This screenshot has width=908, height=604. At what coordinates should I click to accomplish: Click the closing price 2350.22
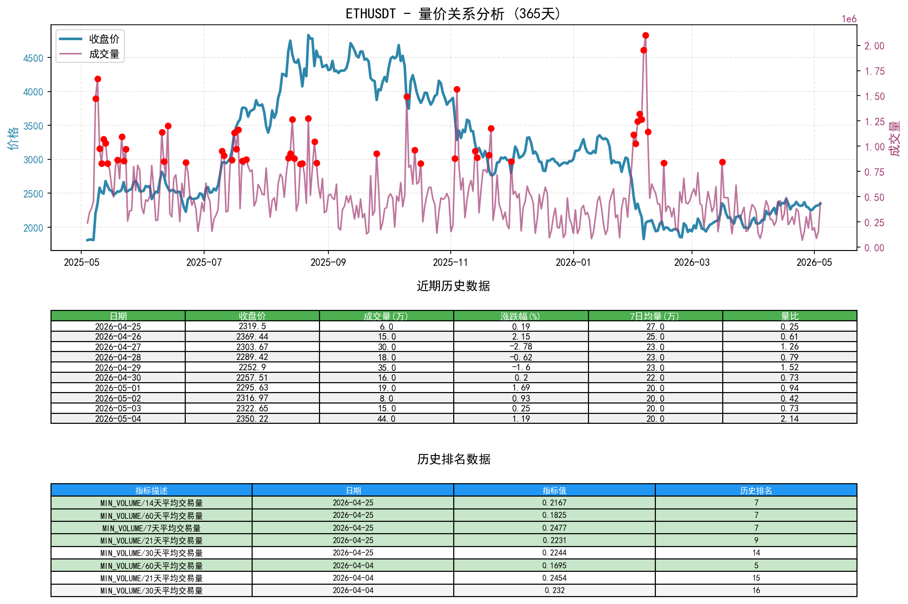[x=253, y=419]
